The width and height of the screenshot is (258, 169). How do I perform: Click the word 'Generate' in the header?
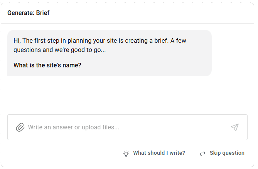(21, 13)
